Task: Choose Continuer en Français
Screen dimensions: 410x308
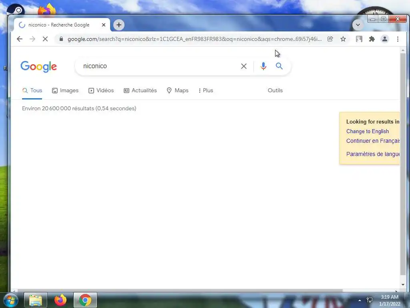Action: (x=373, y=141)
